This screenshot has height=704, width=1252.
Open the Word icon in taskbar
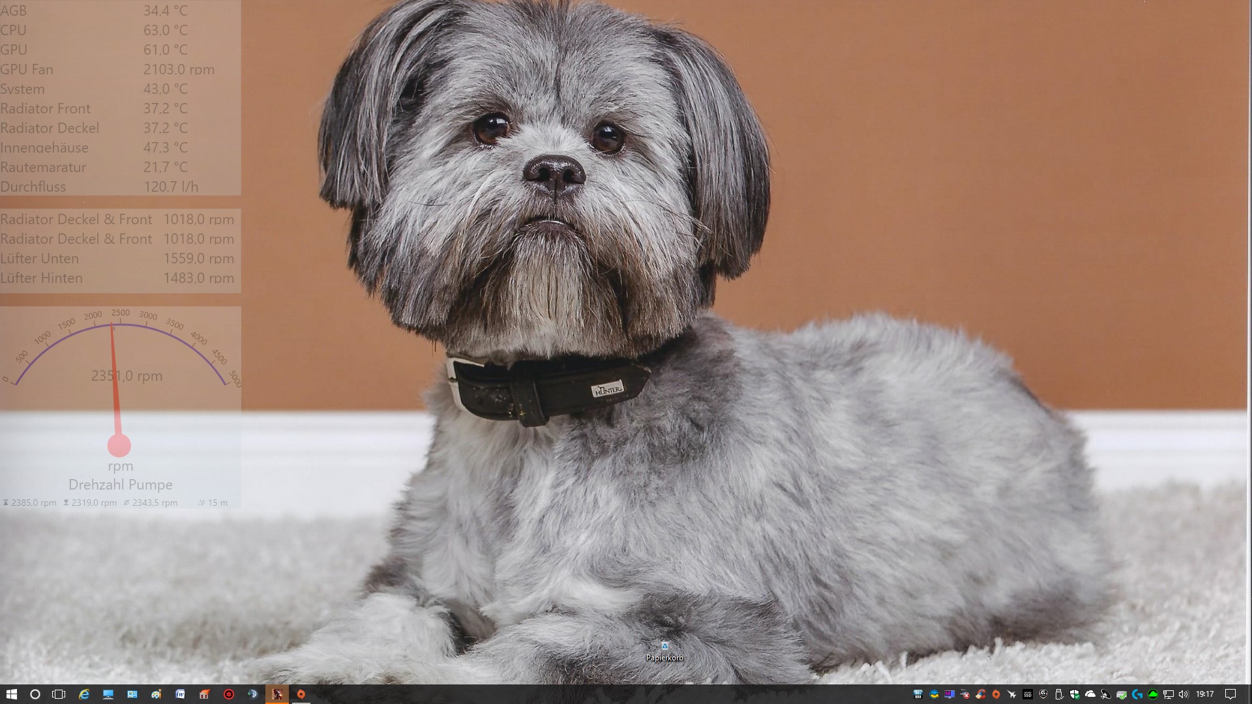point(180,694)
